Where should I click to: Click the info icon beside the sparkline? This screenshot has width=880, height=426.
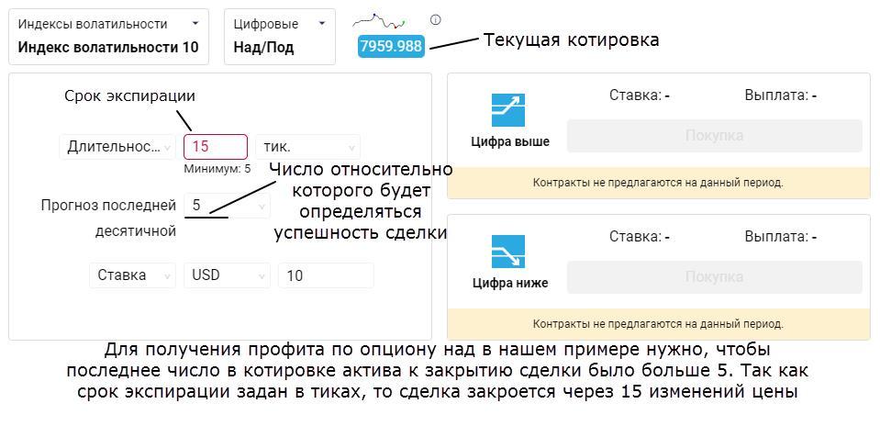pos(435,20)
